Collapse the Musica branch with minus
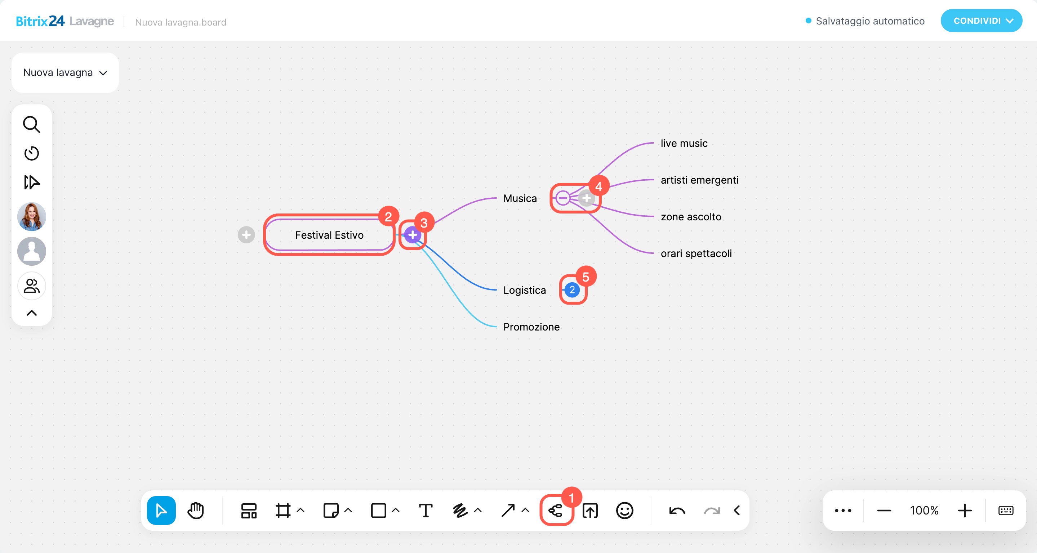Image resolution: width=1037 pixels, height=553 pixels. pyautogui.click(x=563, y=198)
